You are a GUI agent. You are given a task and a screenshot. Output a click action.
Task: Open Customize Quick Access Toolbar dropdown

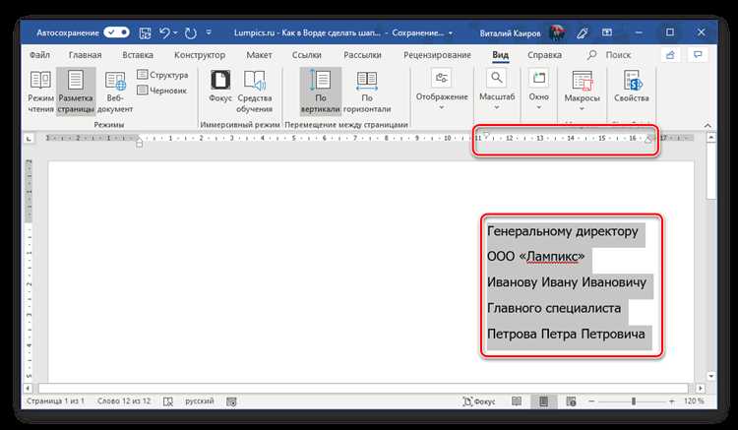click(209, 32)
